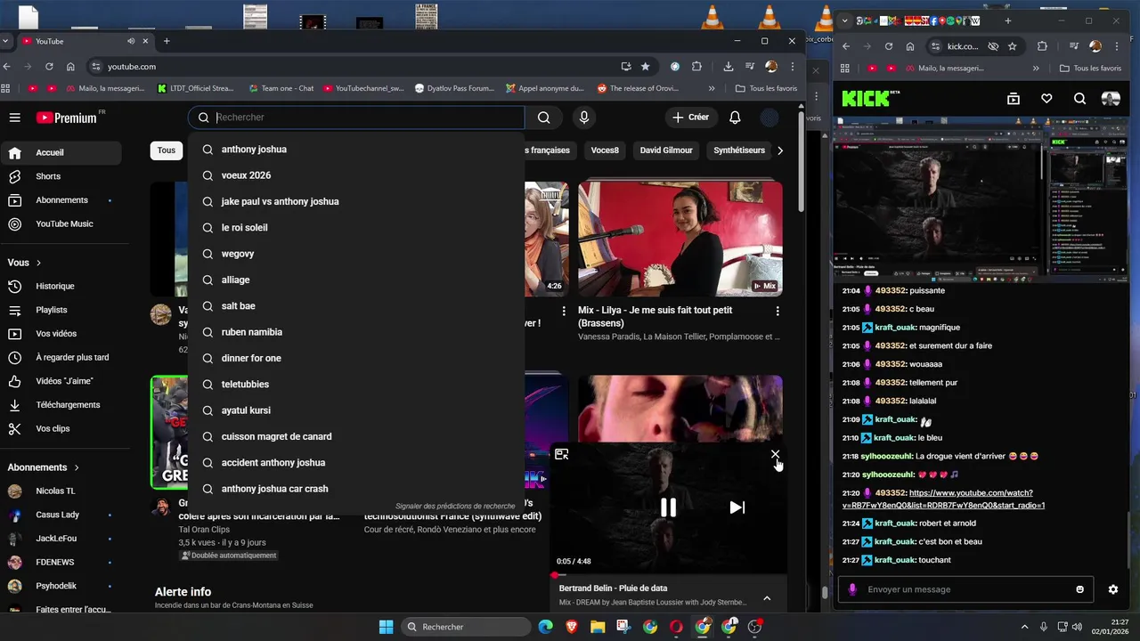Select suggestion "anthony joshua"
This screenshot has height=641, width=1140.
coord(356,150)
